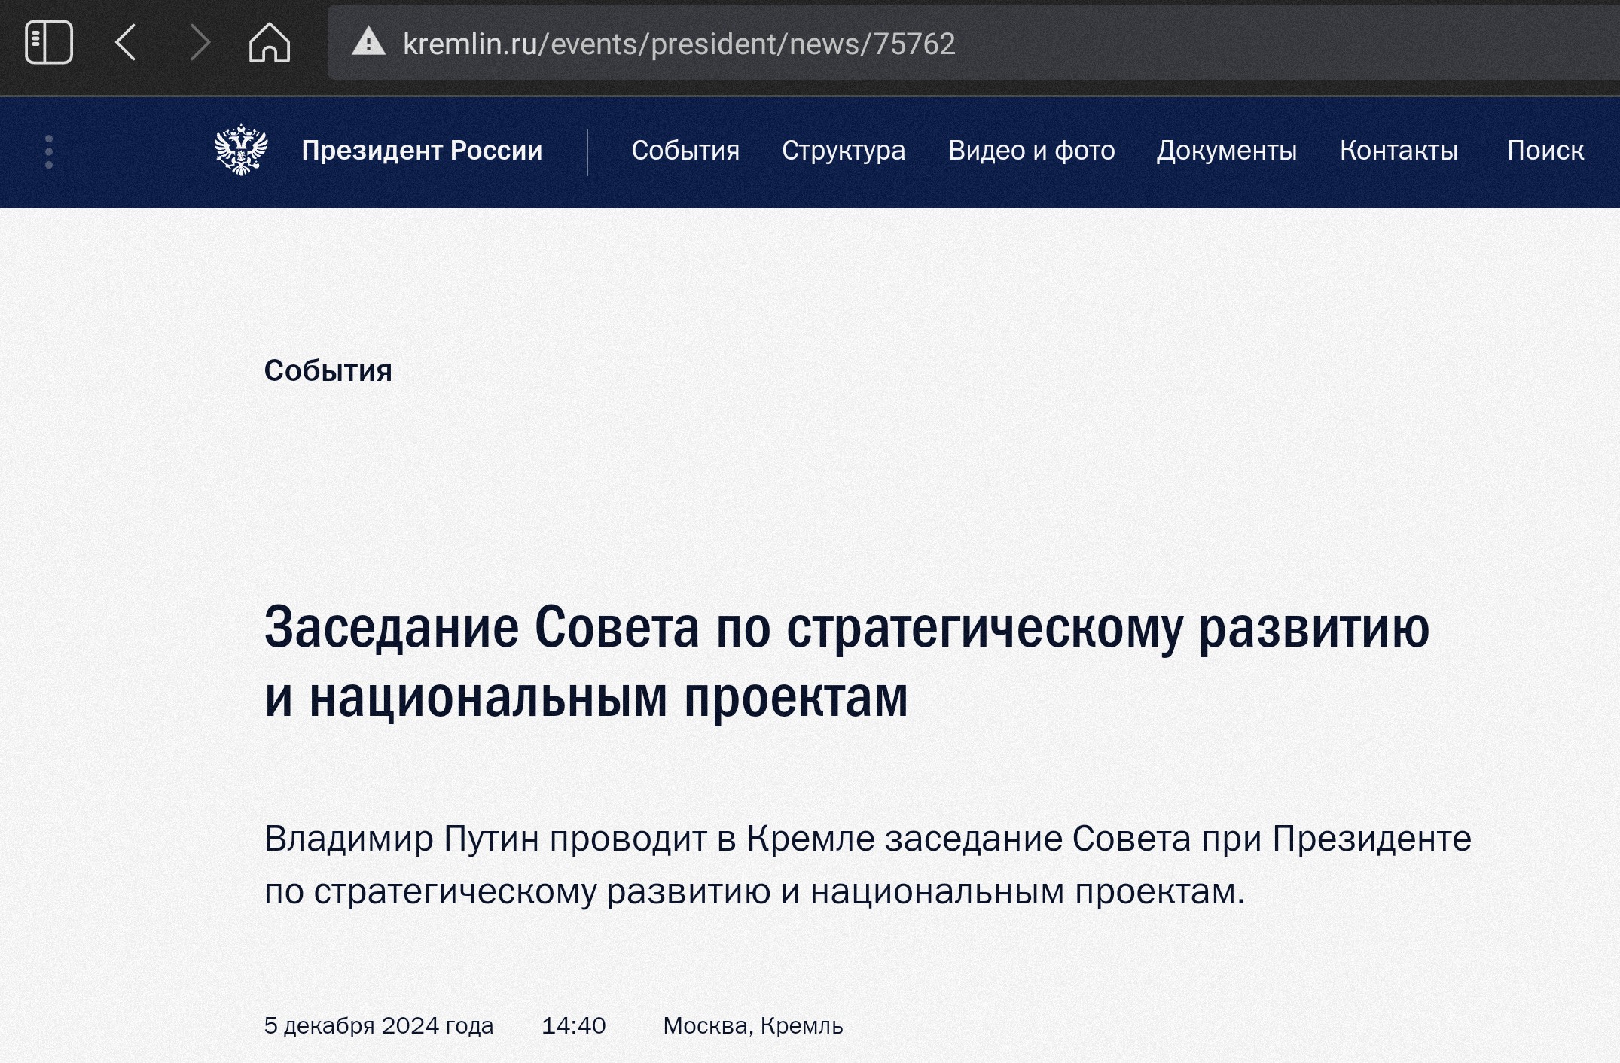The height and width of the screenshot is (1063, 1620).
Task: Click the double-headed eagle emblem logo
Action: (241, 151)
